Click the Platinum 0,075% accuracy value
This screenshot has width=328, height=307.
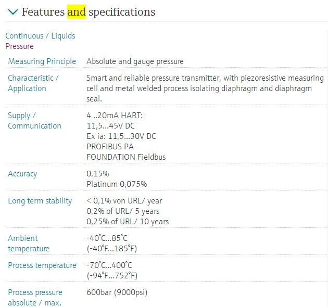[117, 184]
